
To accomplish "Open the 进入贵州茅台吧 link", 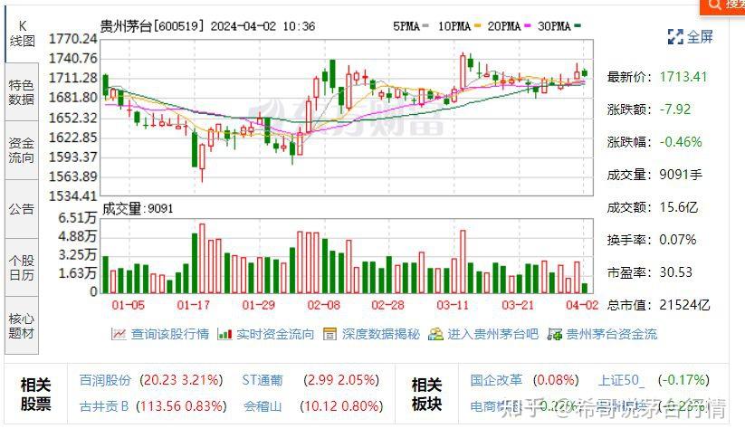I will pos(492,334).
